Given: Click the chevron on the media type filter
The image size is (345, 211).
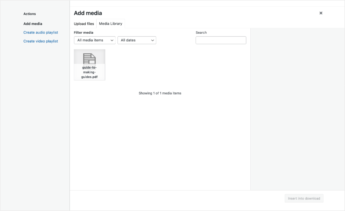Looking at the screenshot, I should (112, 40).
